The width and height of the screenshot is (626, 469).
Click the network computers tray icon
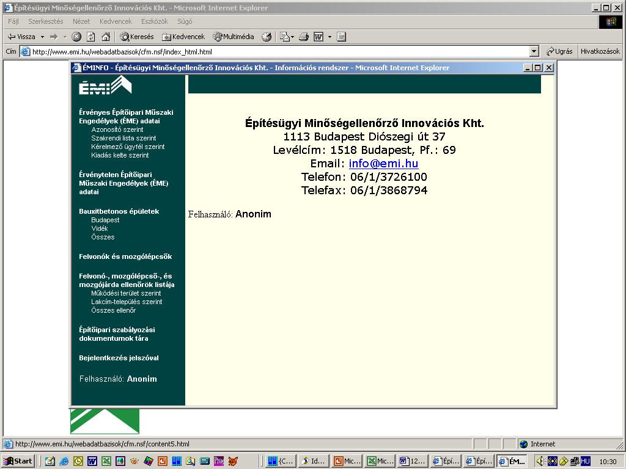[575, 462]
